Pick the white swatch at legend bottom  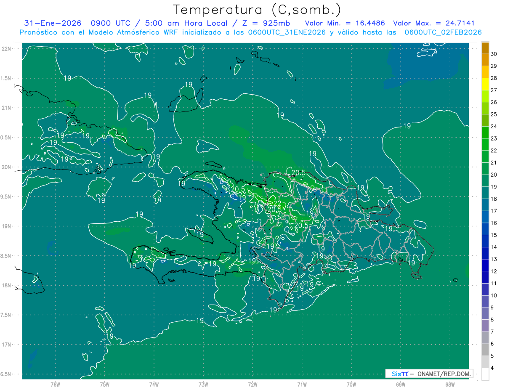[x=485, y=374]
